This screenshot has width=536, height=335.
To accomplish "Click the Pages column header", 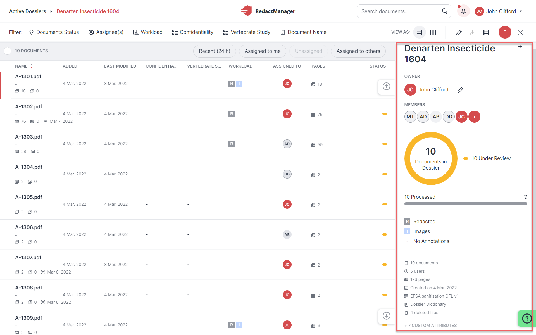I will (x=318, y=66).
